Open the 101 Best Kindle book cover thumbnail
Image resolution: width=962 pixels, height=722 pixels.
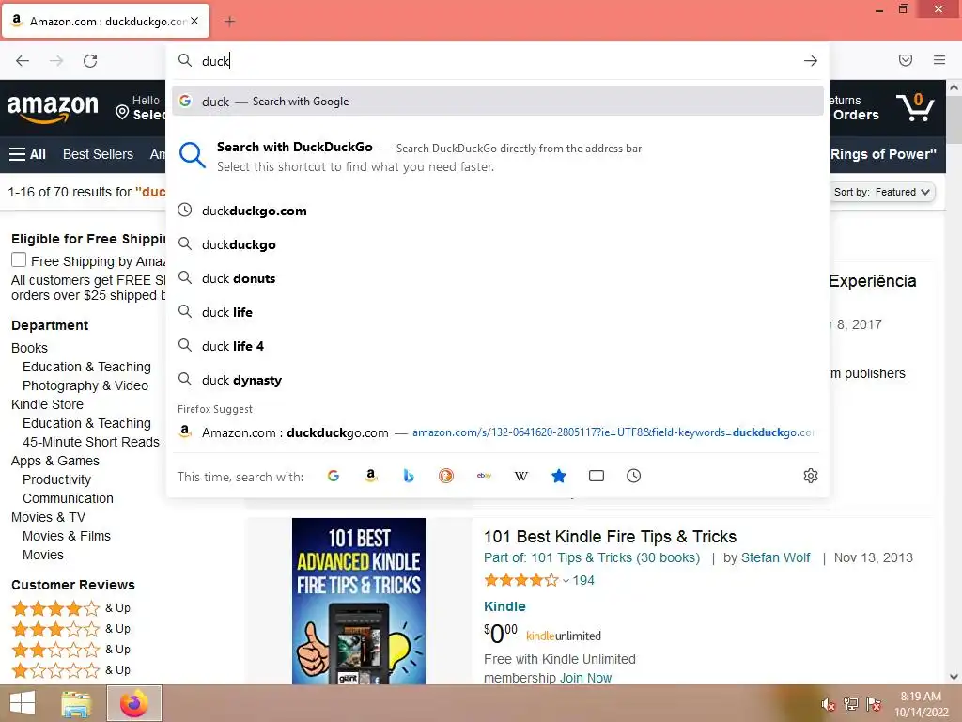[359, 601]
